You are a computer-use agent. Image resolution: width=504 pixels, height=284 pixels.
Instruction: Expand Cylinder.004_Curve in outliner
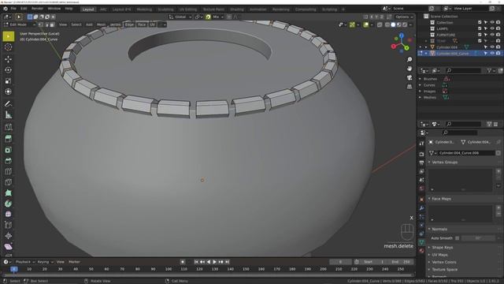coord(426,54)
